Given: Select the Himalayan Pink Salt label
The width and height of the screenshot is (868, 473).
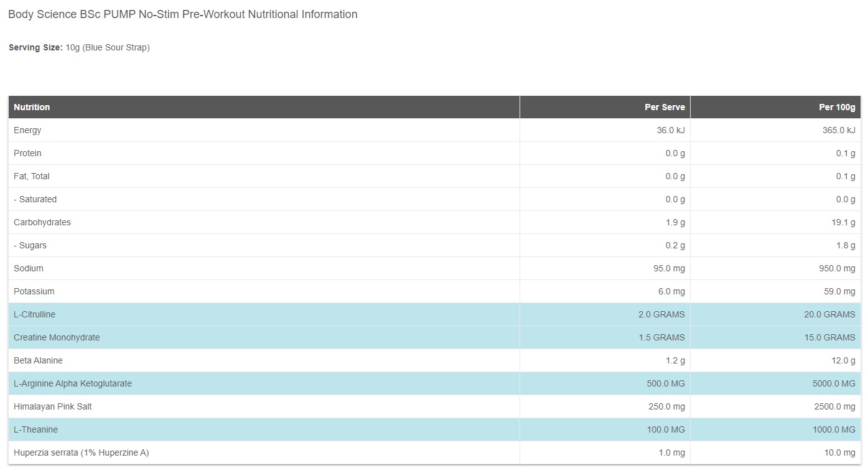Looking at the screenshot, I should pos(53,406).
